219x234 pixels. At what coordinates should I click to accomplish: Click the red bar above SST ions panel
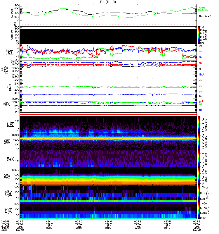[x=108, y=114]
